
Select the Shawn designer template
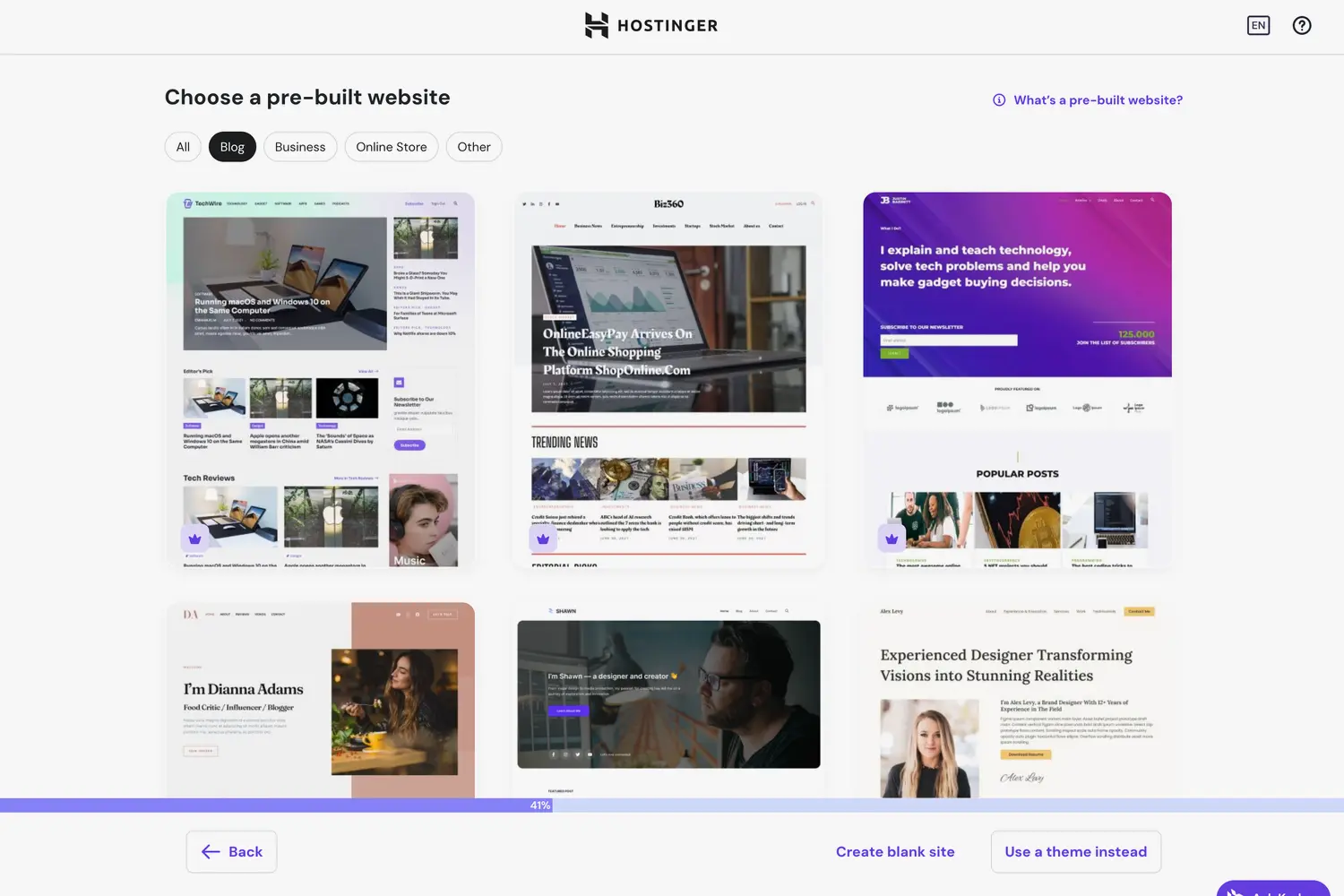(x=668, y=700)
